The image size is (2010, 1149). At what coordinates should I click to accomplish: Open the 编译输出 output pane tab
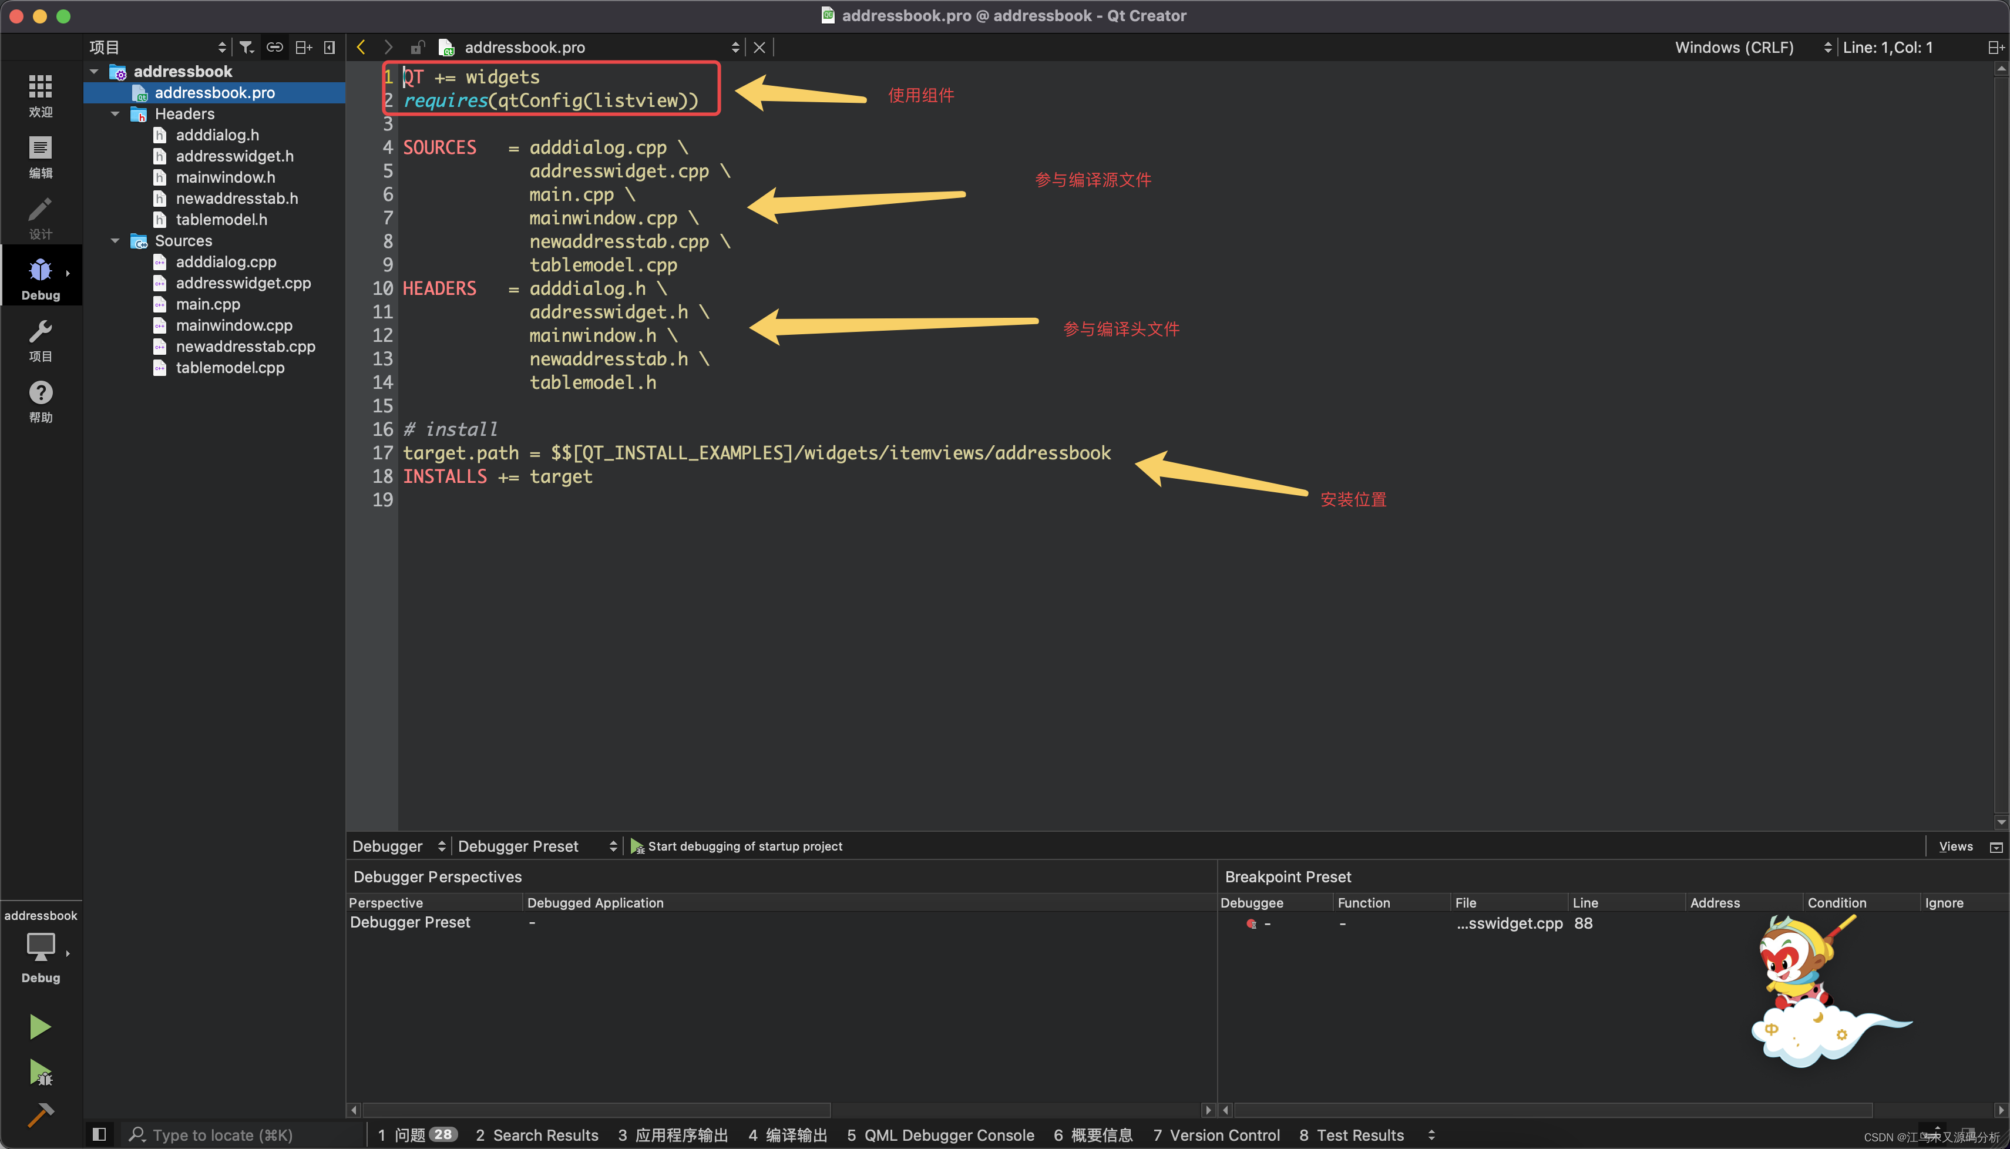click(787, 1135)
